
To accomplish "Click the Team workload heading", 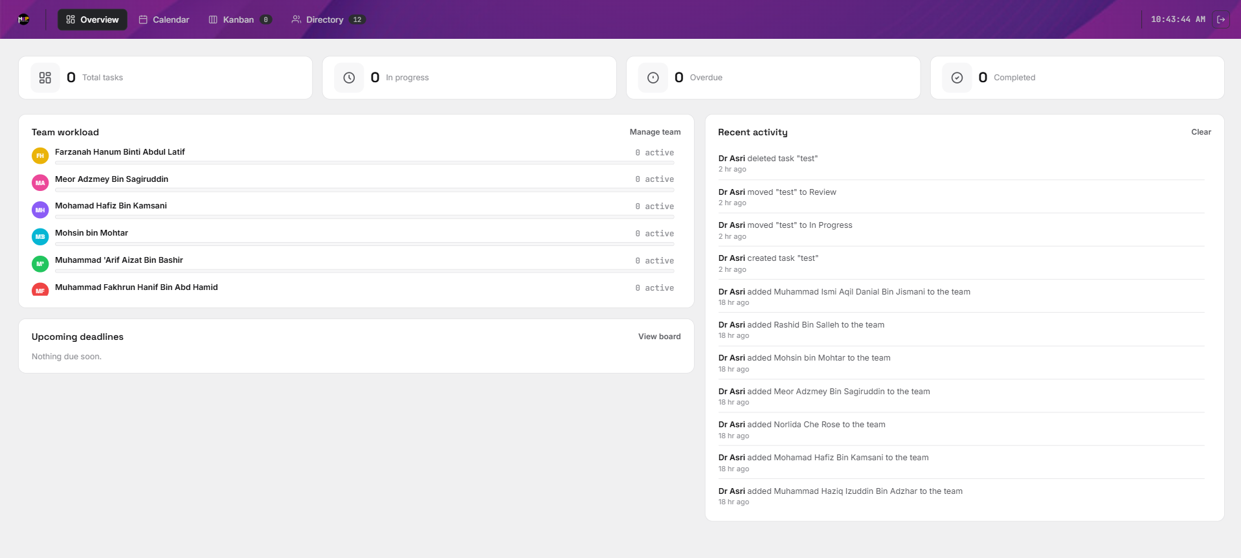I will click(x=65, y=132).
